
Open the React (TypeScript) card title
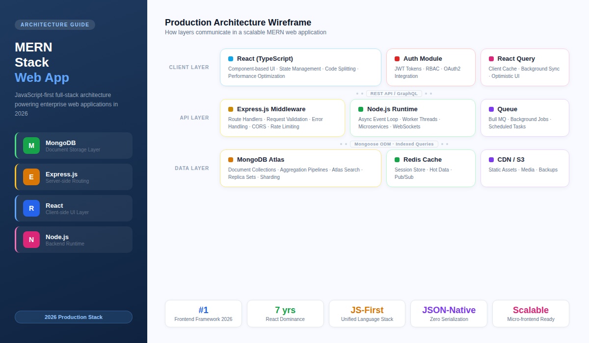tap(265, 59)
